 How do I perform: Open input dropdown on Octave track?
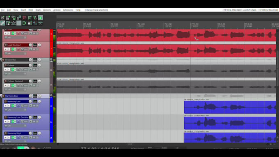point(15,74)
